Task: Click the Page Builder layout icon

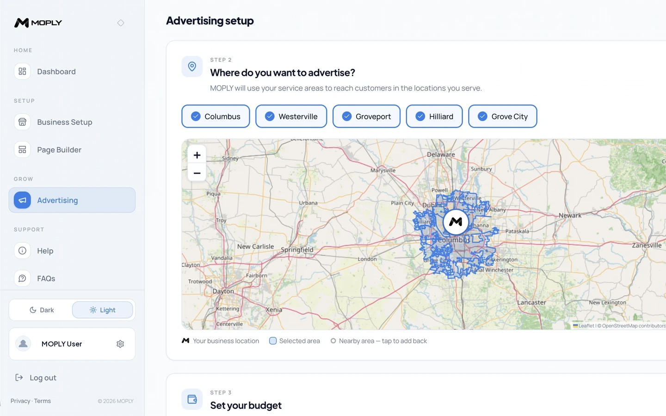Action: pos(22,150)
